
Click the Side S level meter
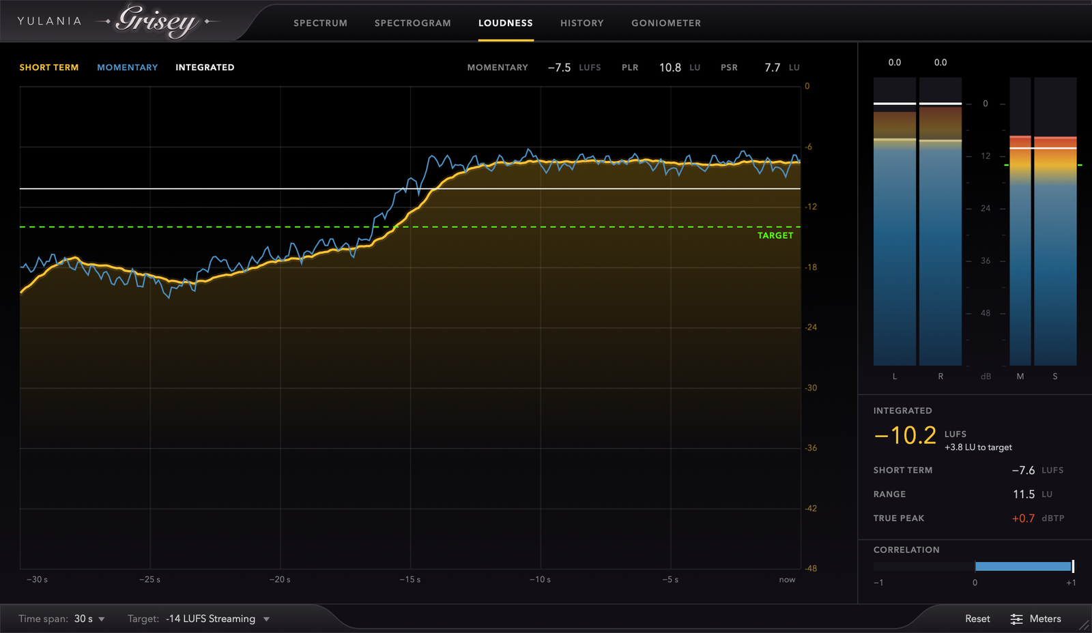pyautogui.click(x=1055, y=221)
